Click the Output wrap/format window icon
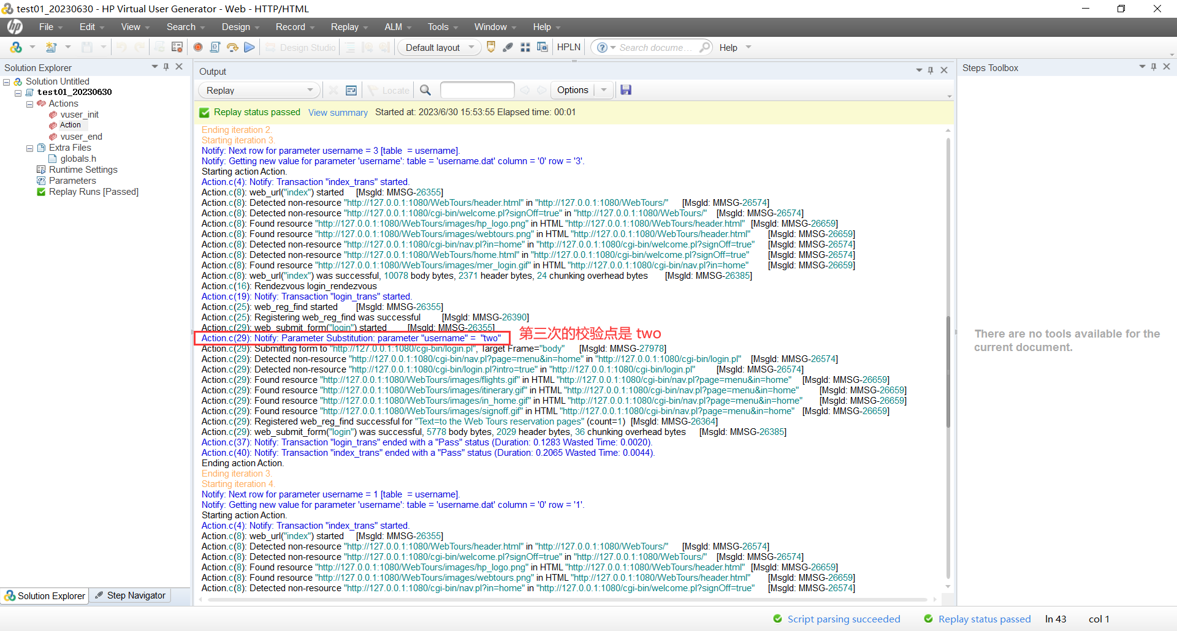The height and width of the screenshot is (631, 1177). (351, 90)
